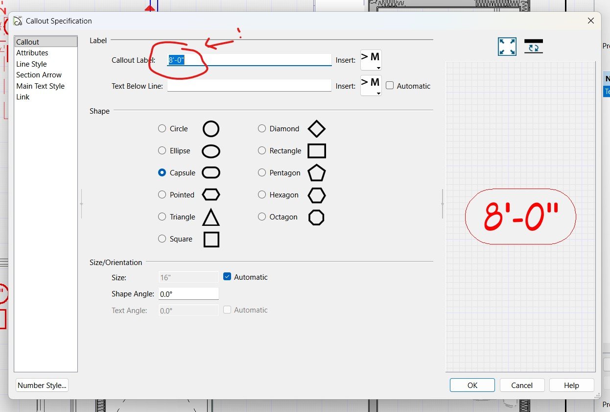Go to the Main Text Style panel

pyautogui.click(x=40, y=86)
